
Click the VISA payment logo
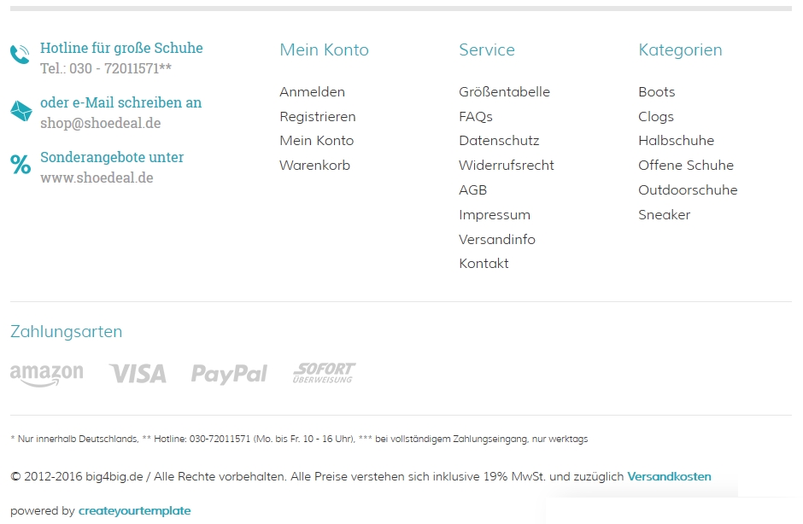[x=138, y=374]
